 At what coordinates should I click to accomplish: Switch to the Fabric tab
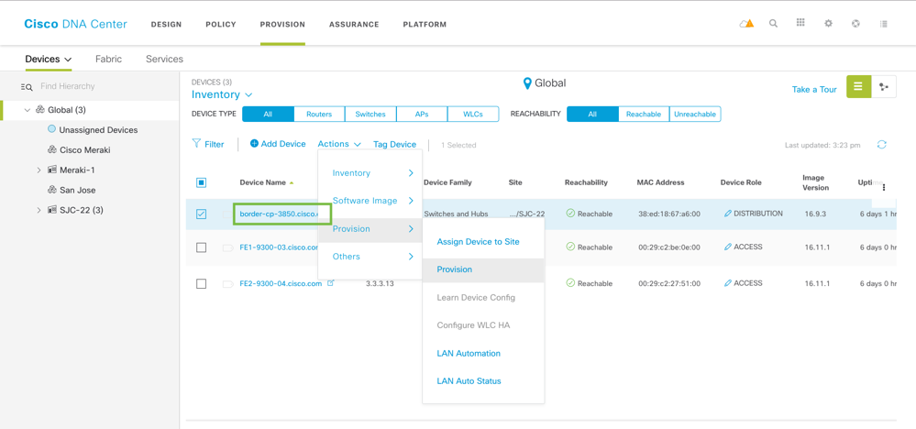click(109, 59)
